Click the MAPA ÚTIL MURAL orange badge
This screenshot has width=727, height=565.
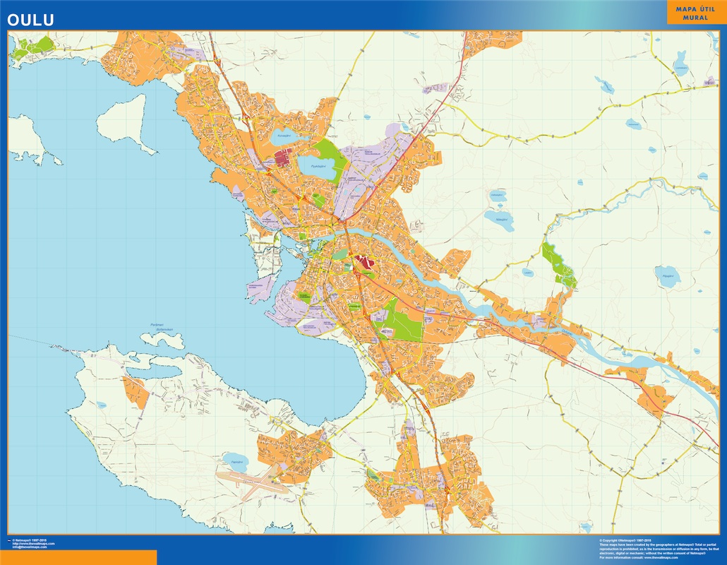(x=695, y=13)
